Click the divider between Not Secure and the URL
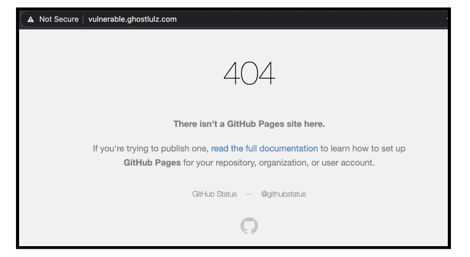This screenshot has width=470, height=257. [84, 19]
